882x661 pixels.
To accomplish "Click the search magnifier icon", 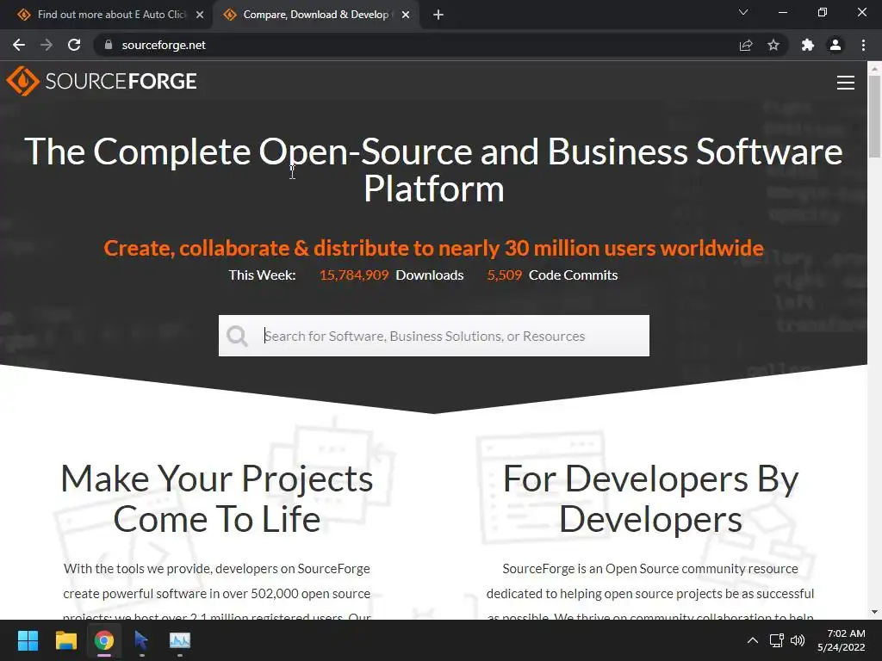I will point(237,337).
